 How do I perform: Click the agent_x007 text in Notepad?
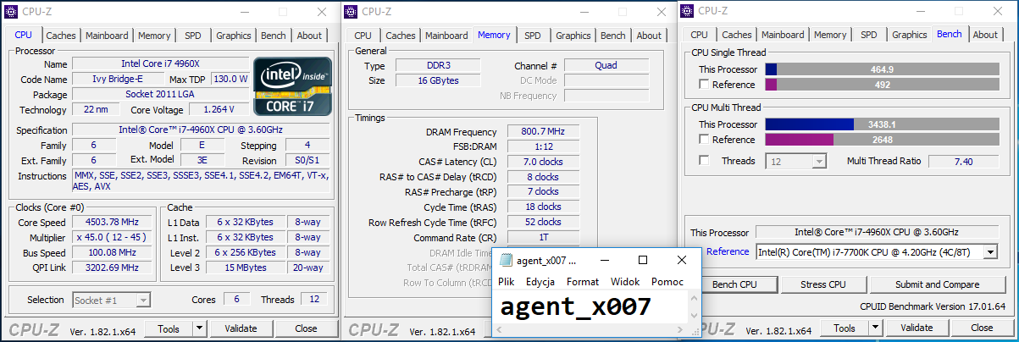pyautogui.click(x=575, y=306)
